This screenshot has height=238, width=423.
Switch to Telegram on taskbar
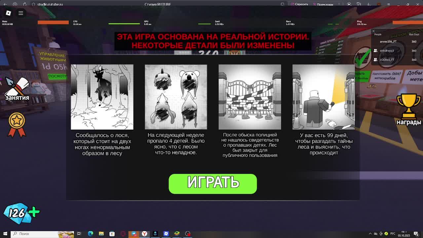[x=134, y=234]
